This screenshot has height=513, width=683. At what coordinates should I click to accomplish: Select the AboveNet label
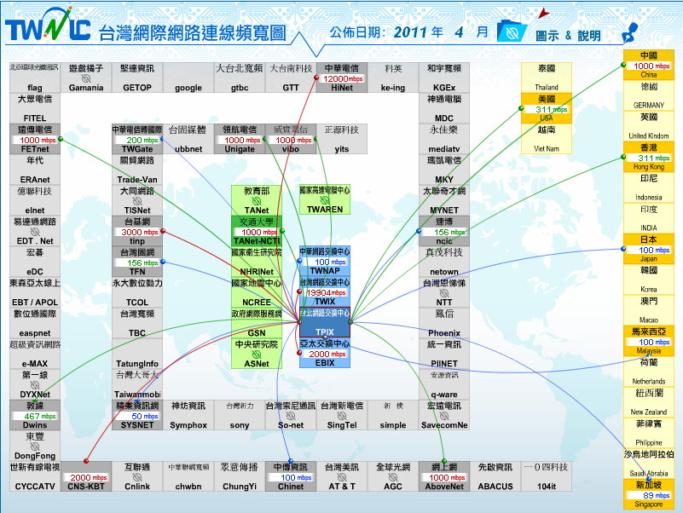[444, 487]
